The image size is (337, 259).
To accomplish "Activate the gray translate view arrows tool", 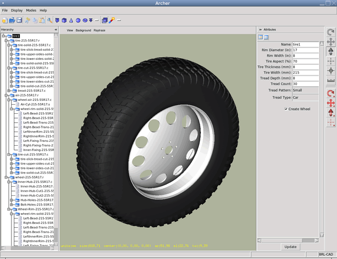I will [x=331, y=42].
